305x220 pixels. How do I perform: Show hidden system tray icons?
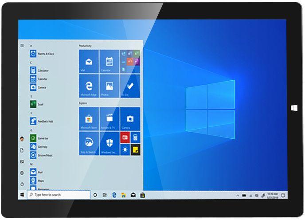coord(238,195)
